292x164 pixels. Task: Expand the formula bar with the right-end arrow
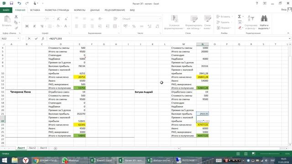[290, 38]
